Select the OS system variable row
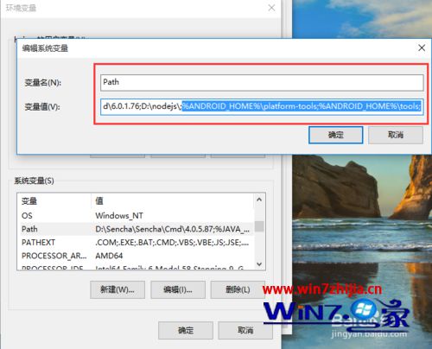The height and width of the screenshot is (349, 432). pos(136,216)
